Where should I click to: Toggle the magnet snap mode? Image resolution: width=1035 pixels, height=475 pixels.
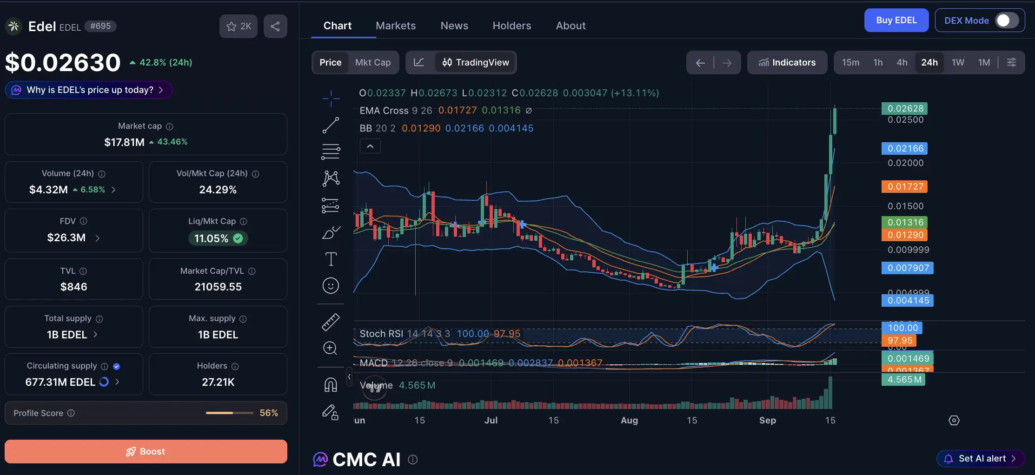click(331, 385)
